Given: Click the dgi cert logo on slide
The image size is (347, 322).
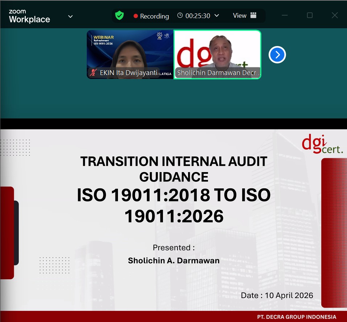Looking at the screenshot, I should coord(322,143).
